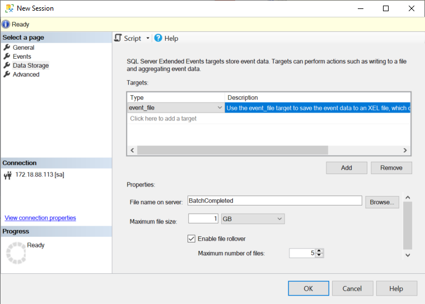425x304 pixels.
Task: Click the blue Help question icon
Action: 158,38
